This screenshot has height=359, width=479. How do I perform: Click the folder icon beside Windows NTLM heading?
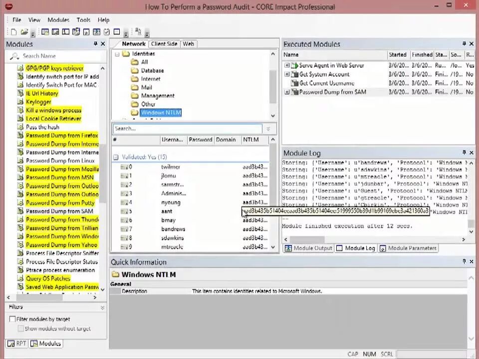coord(115,274)
